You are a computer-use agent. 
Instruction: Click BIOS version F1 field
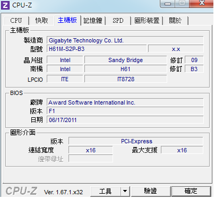[x=125, y=111]
